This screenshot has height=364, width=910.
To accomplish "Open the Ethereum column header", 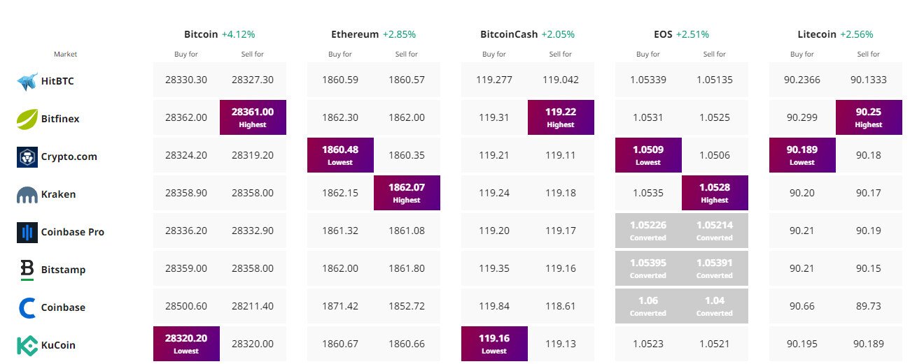I will pos(355,34).
